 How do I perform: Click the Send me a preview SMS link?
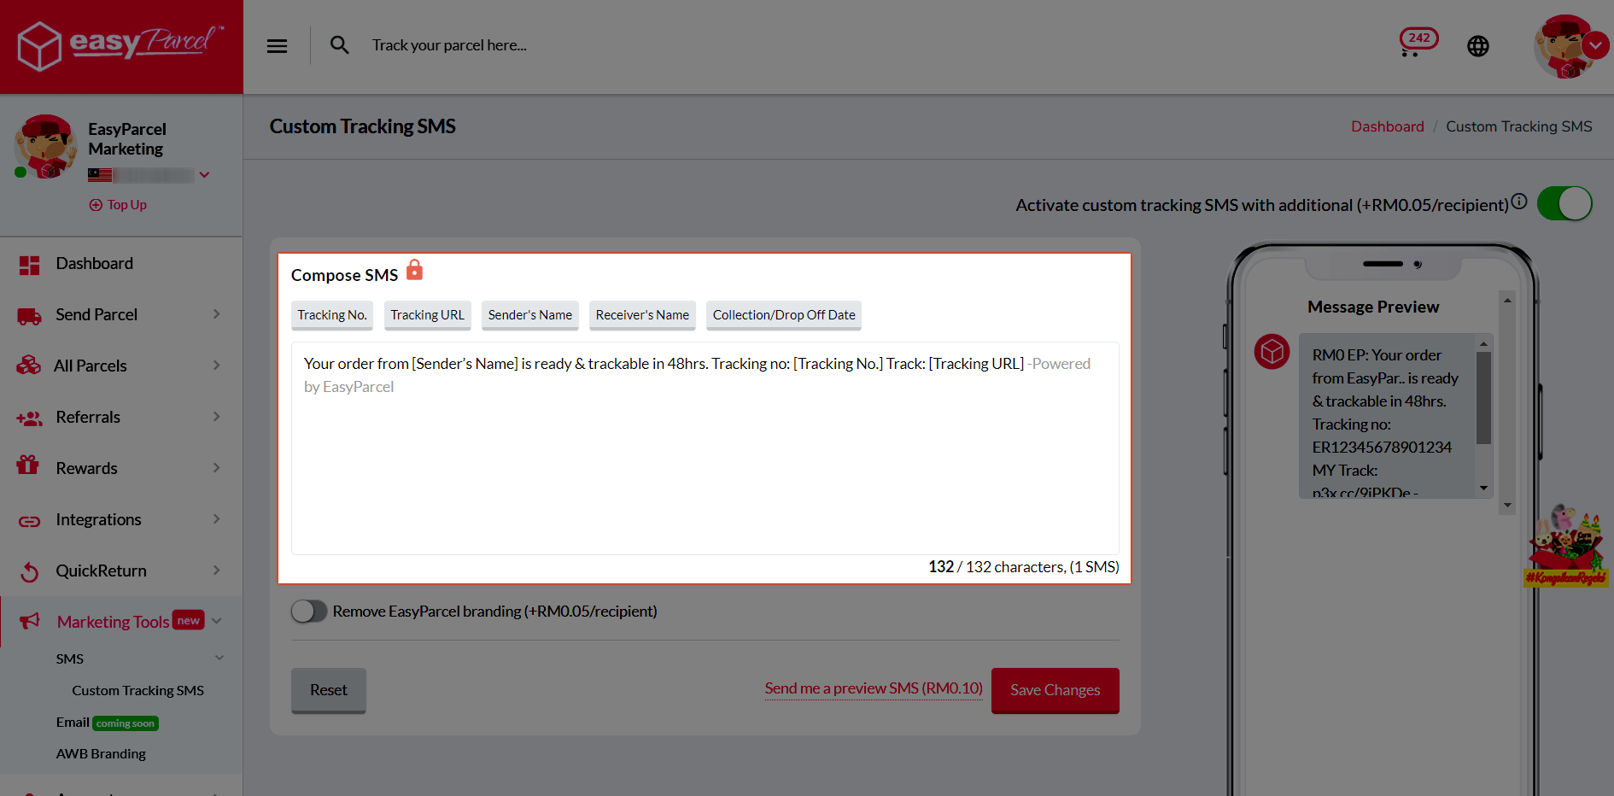pyautogui.click(x=873, y=688)
